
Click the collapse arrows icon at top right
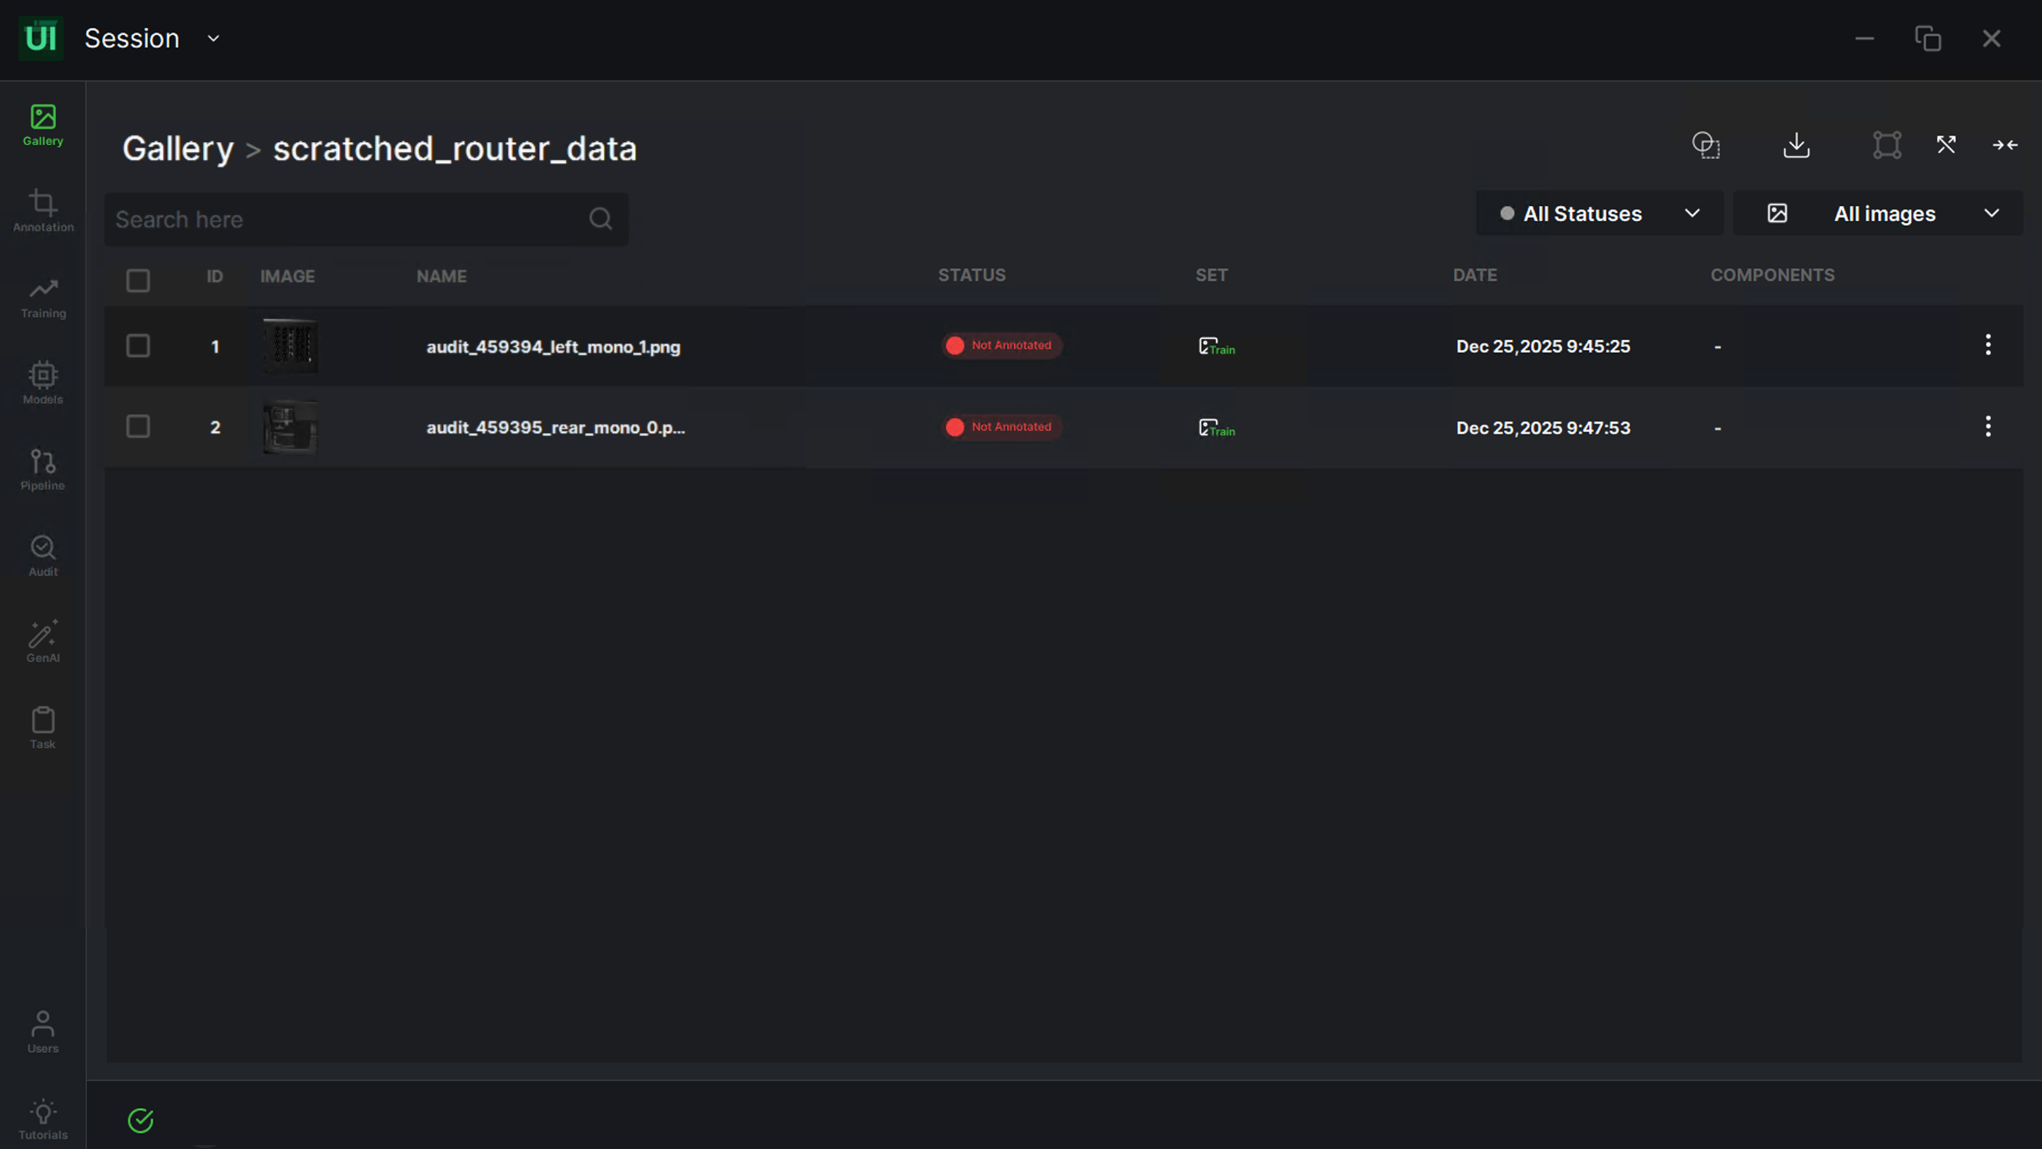pyautogui.click(x=2005, y=145)
